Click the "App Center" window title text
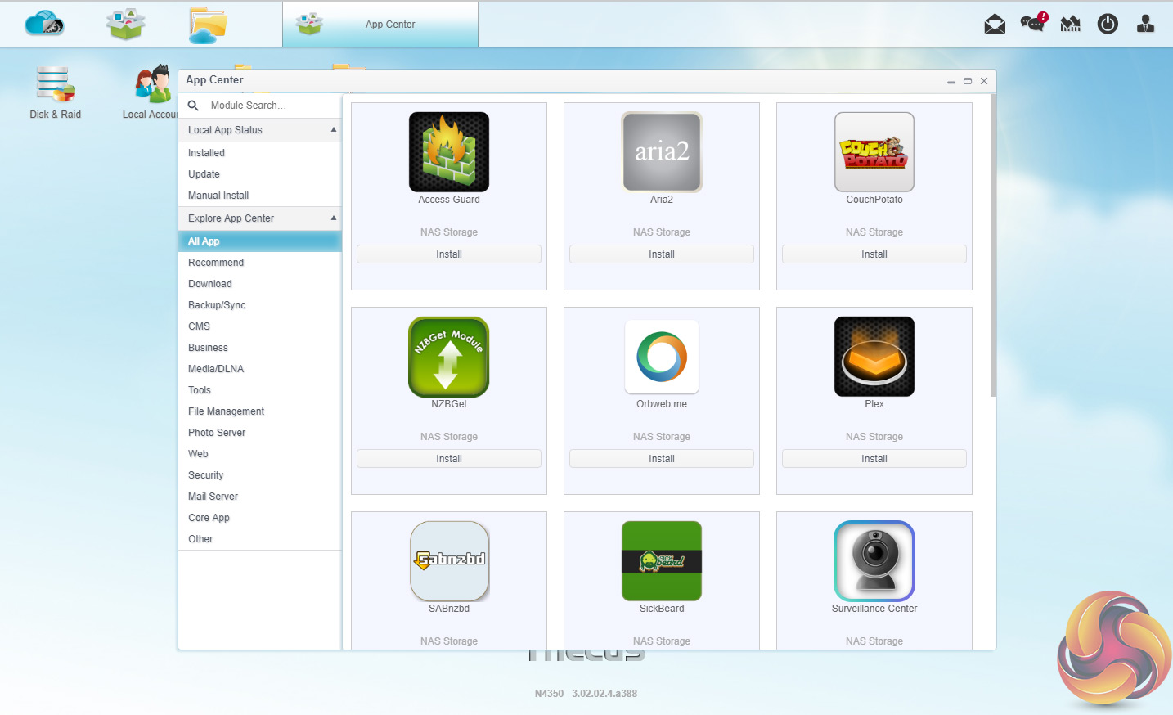The image size is (1173, 715). coord(214,80)
